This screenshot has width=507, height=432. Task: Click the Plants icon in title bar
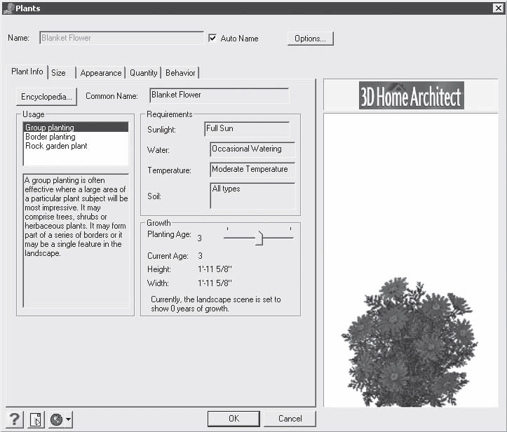point(8,8)
